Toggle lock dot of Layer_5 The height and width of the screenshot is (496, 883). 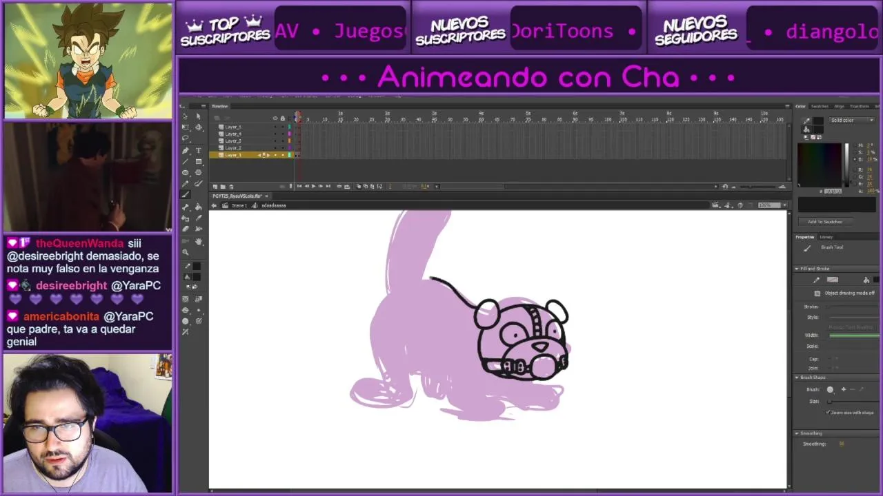(283, 127)
